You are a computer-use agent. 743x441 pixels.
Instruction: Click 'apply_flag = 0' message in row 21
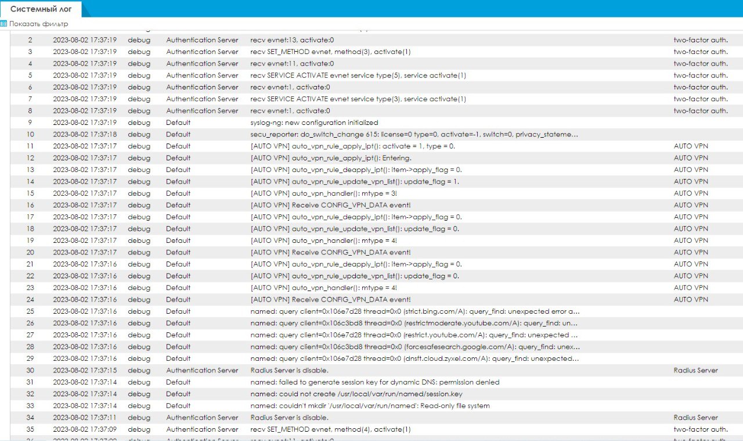(x=356, y=264)
